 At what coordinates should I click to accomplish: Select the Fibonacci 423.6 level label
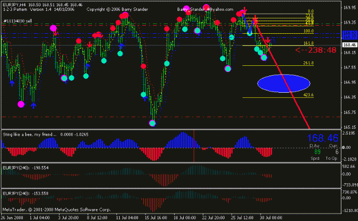click(x=309, y=95)
